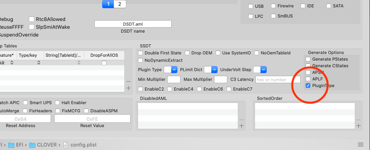The image size is (370, 150).
Task: Click the DisabledAML list area
Action: (x=188, y=116)
